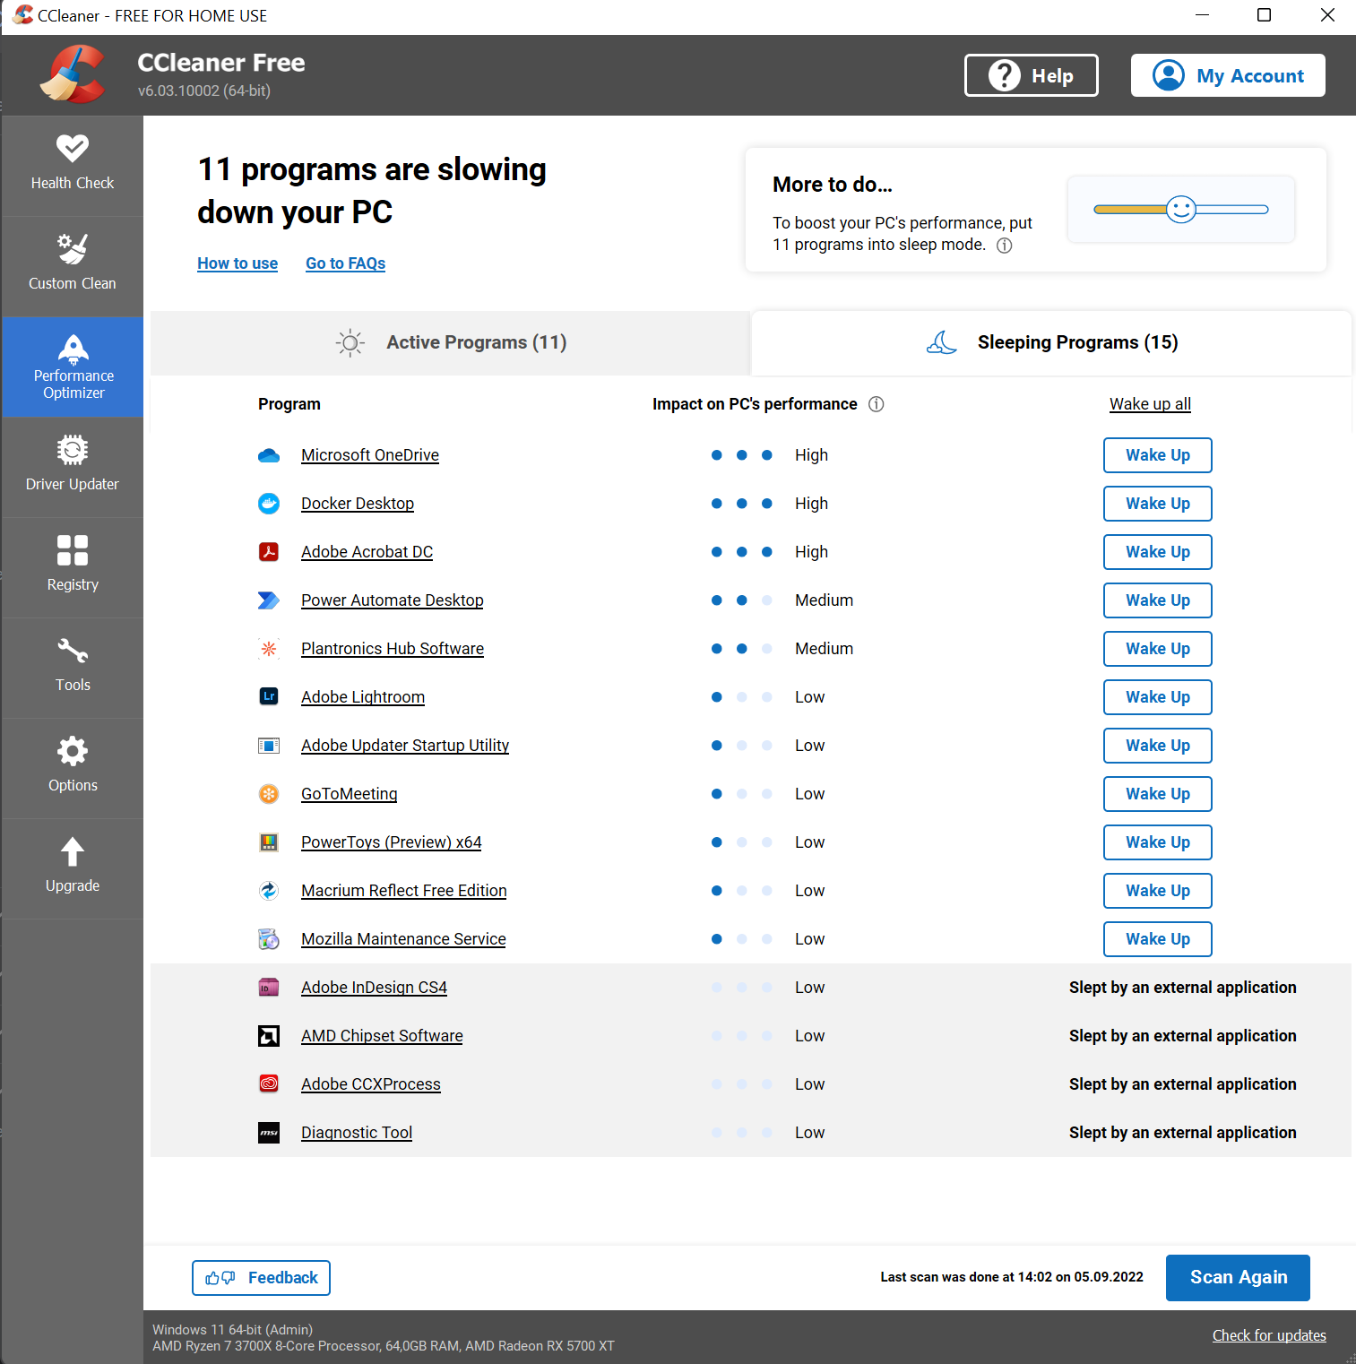The height and width of the screenshot is (1364, 1356).
Task: Click the Program column header
Action: [289, 404]
